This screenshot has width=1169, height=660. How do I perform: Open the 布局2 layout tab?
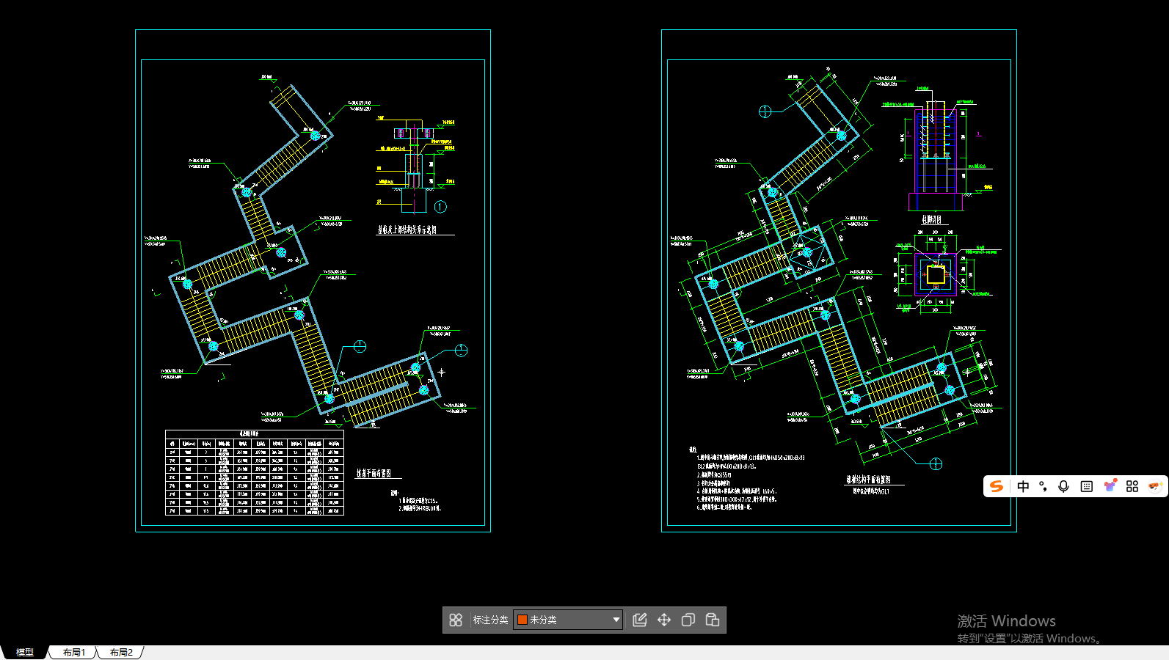(x=121, y=652)
